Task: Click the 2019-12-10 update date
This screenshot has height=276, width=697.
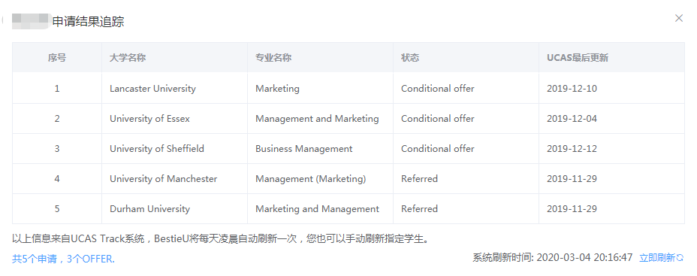Action: click(x=611, y=89)
